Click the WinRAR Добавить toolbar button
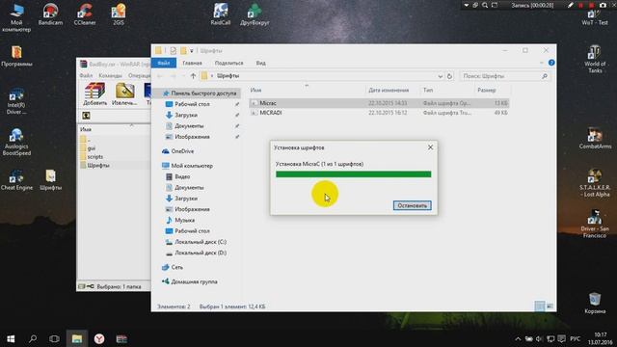Screen dimensions: 617x347 pyautogui.click(x=94, y=94)
